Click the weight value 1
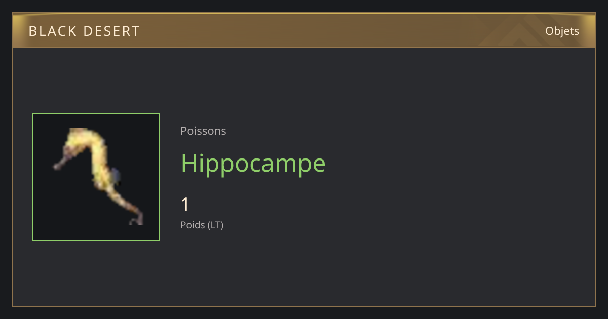Screen dimensions: 608x319 [x=185, y=205]
